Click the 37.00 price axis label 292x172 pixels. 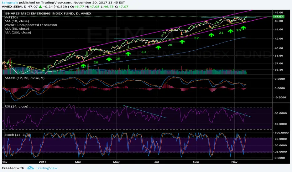[279, 63]
